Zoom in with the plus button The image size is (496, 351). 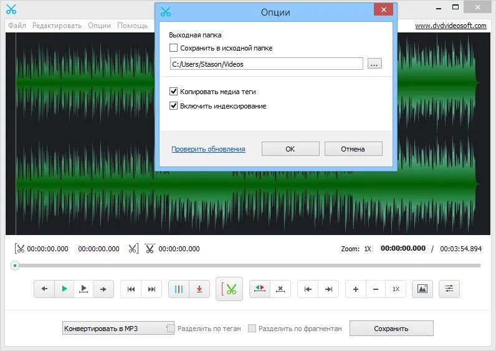[356, 289]
